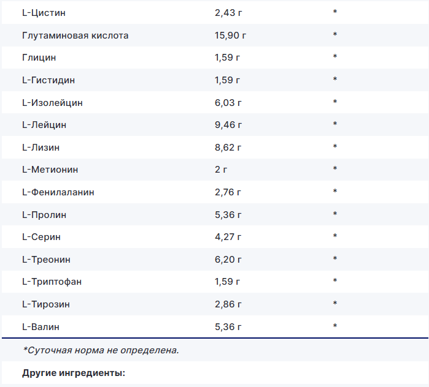The width and height of the screenshot is (429, 387).
Task: Click the L-Гистидин label
Action: click(x=48, y=80)
